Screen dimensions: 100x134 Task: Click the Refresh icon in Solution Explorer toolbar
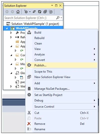[39, 12]
